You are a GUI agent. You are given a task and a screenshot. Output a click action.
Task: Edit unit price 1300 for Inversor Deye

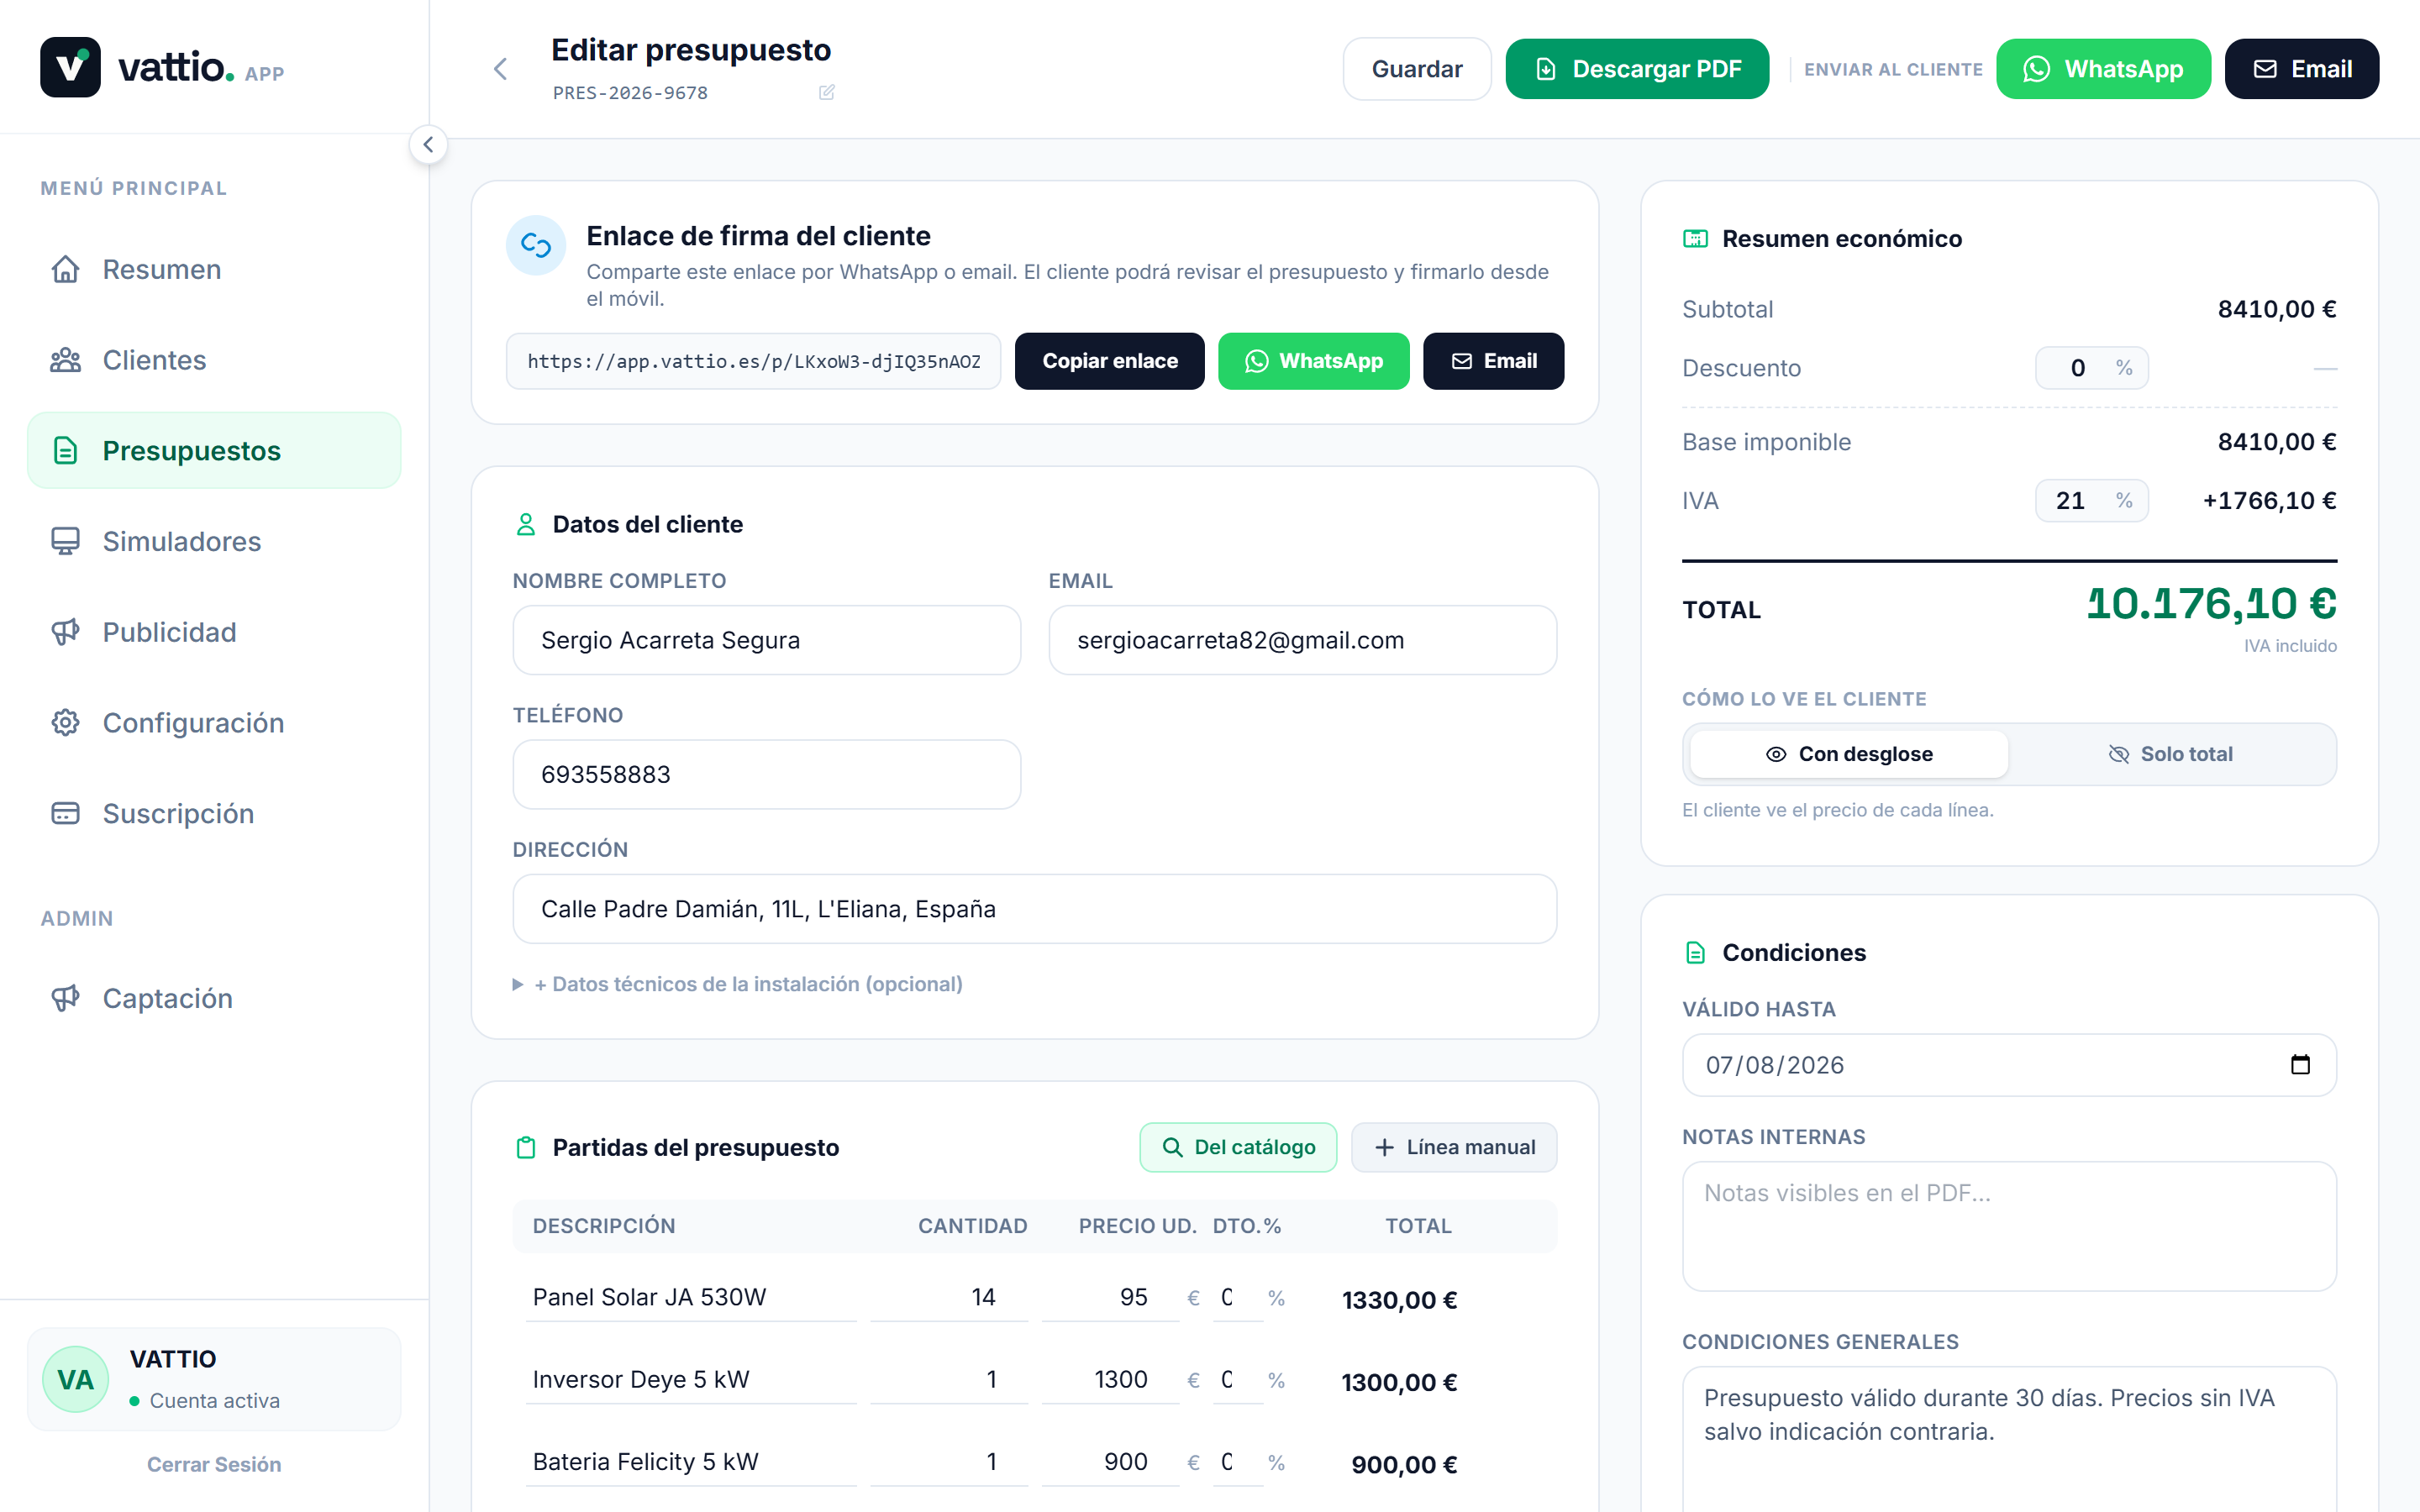(1110, 1379)
